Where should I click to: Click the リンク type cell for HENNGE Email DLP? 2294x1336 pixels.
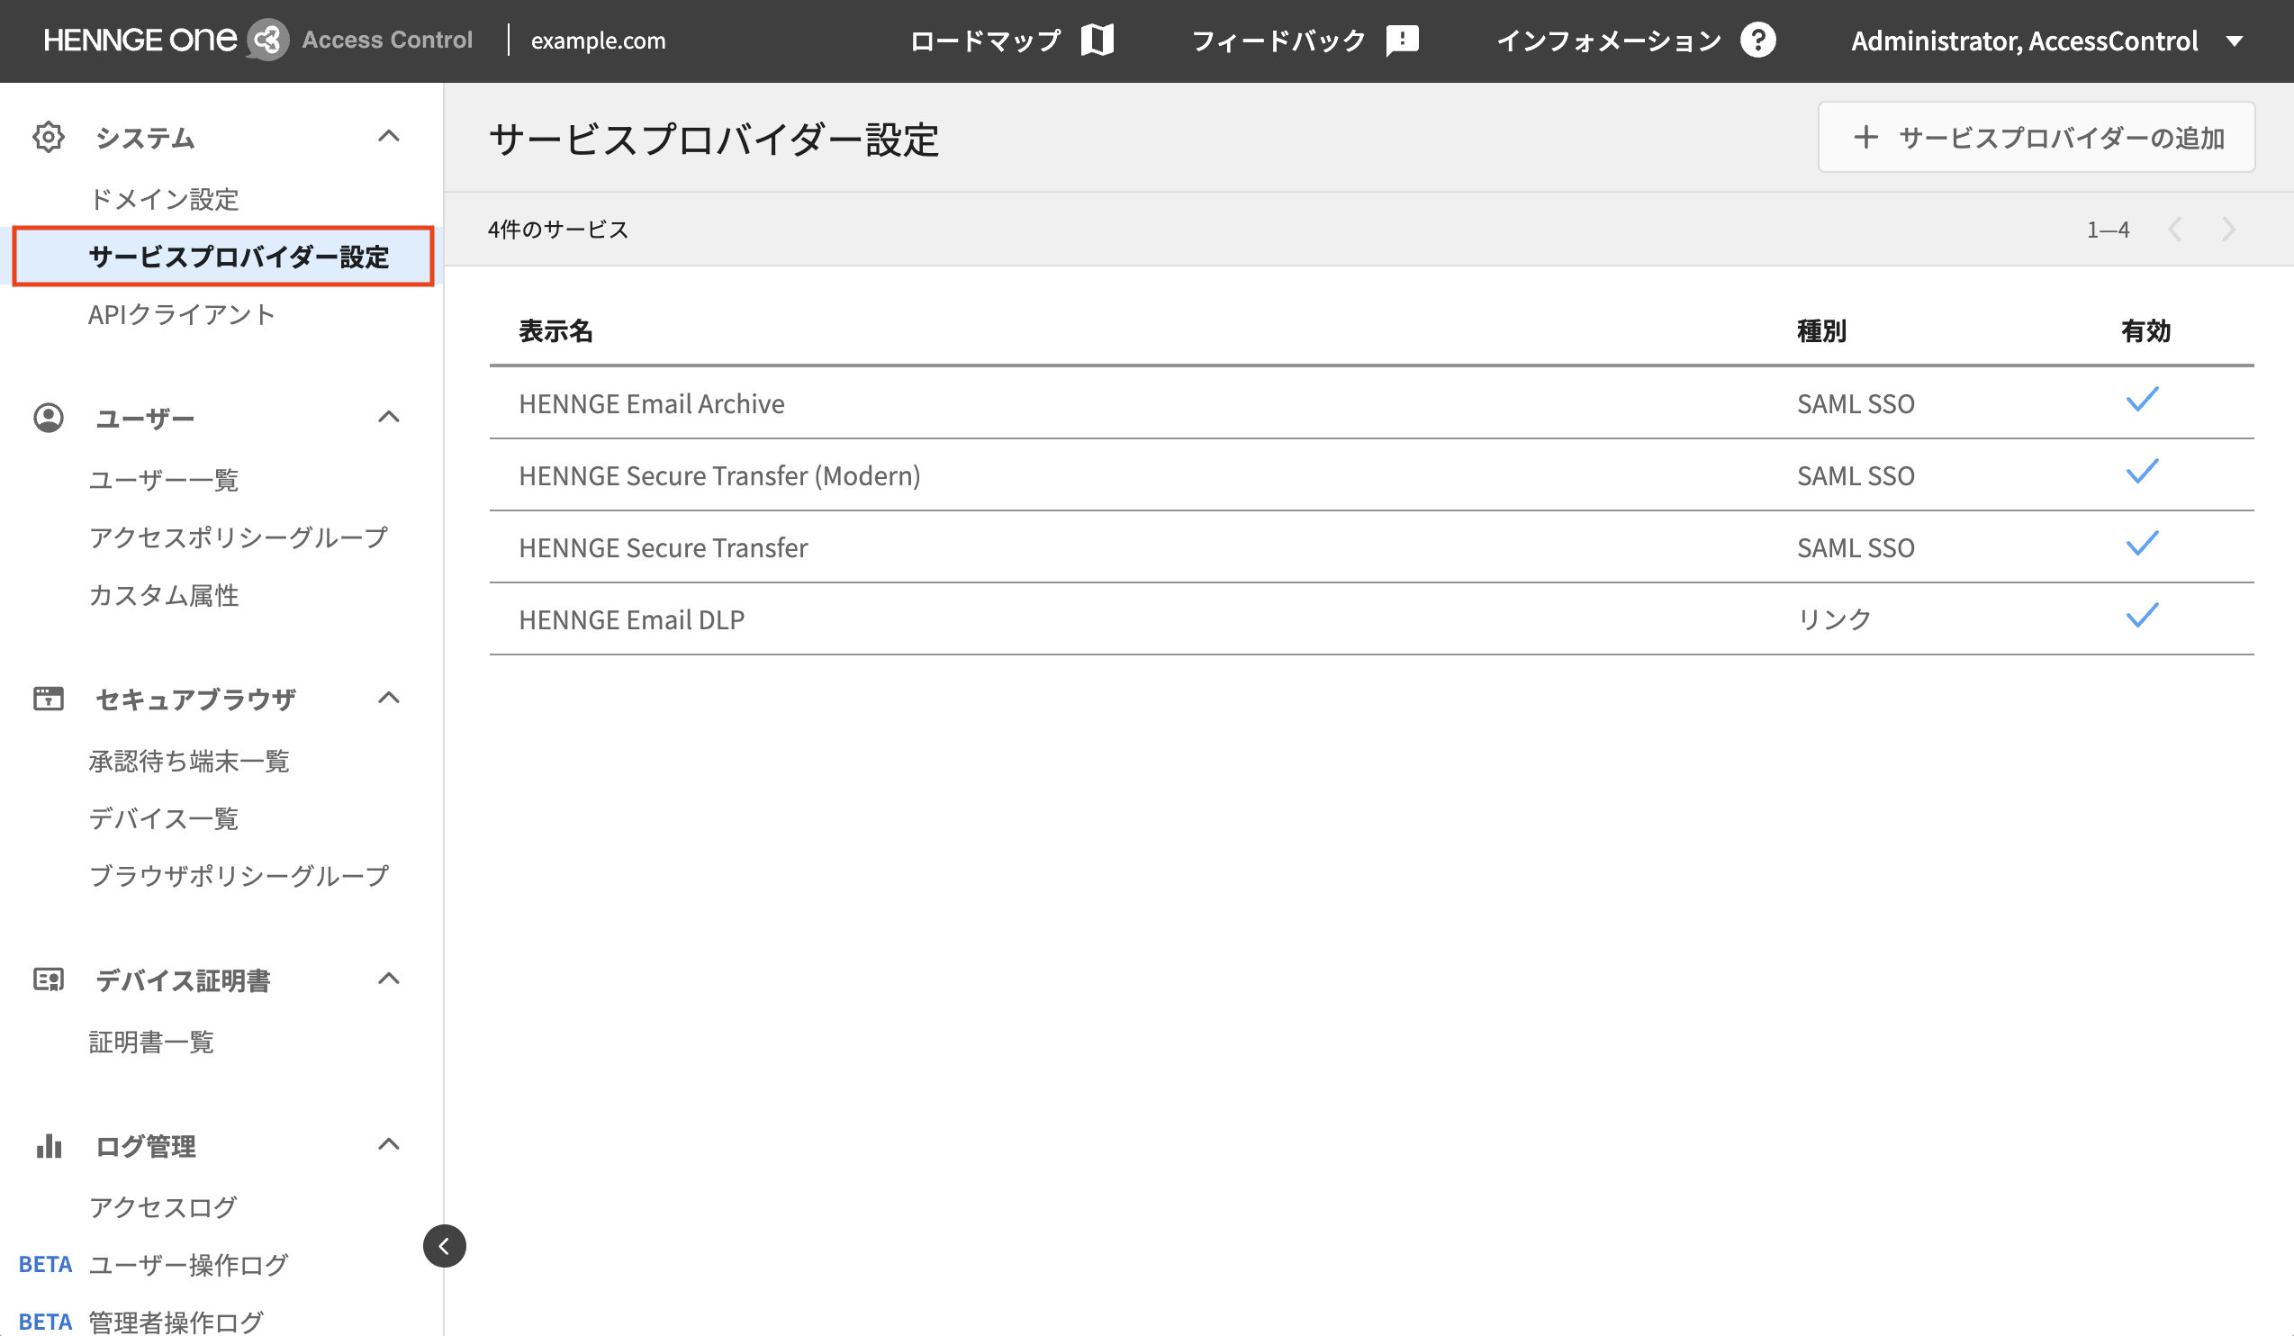tap(1833, 618)
